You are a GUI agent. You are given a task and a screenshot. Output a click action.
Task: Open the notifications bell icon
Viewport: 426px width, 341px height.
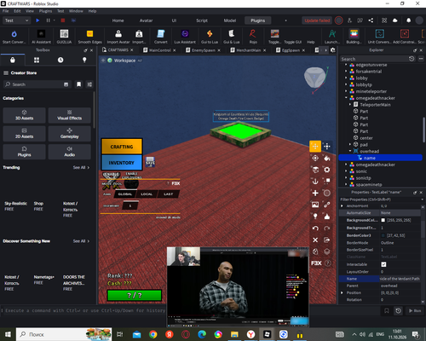click(408, 20)
